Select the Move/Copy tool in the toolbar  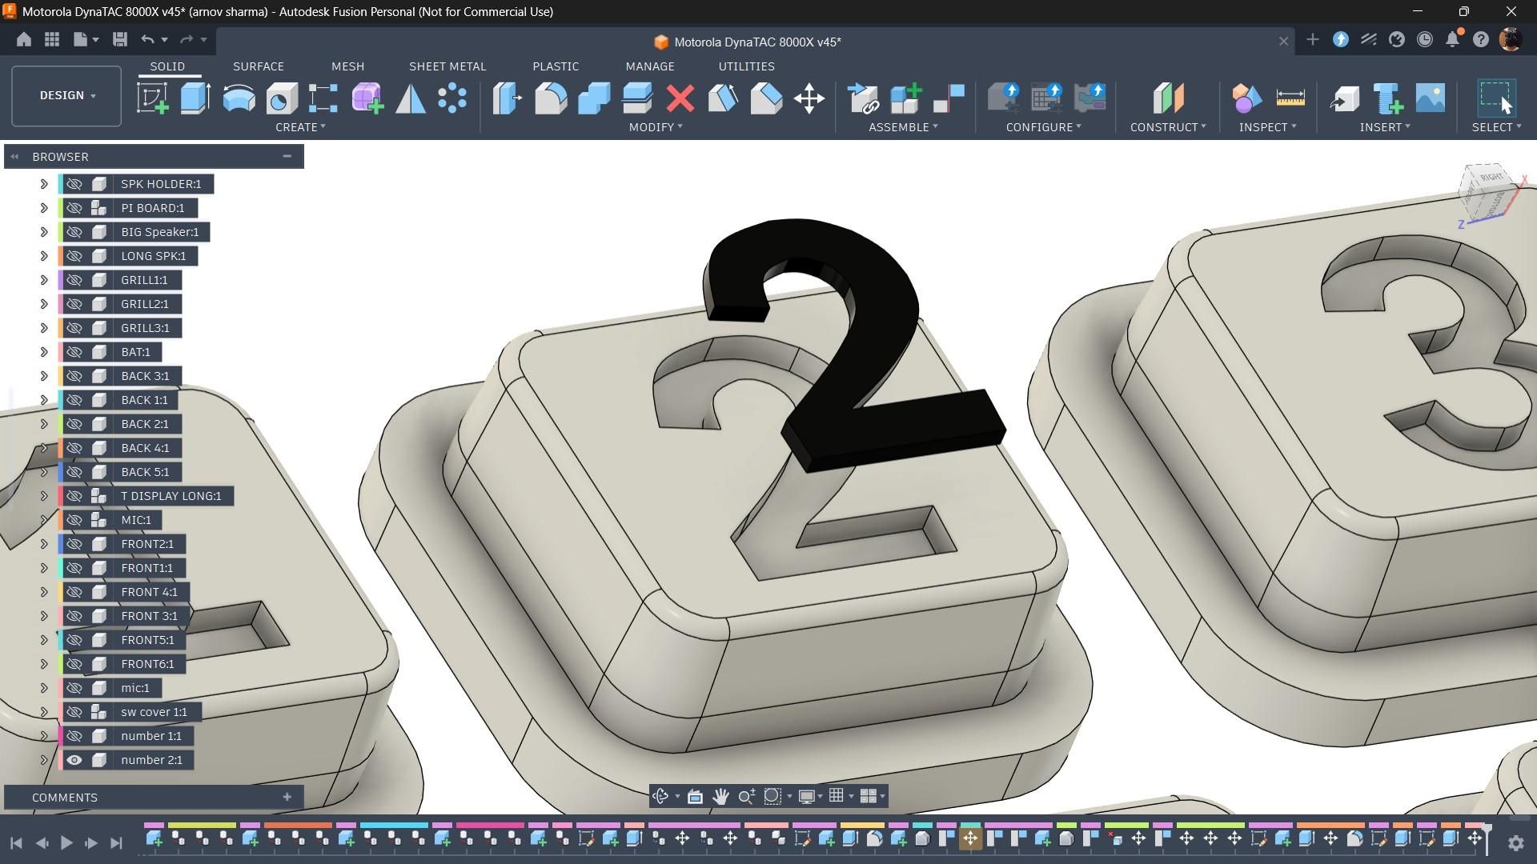pos(809,98)
